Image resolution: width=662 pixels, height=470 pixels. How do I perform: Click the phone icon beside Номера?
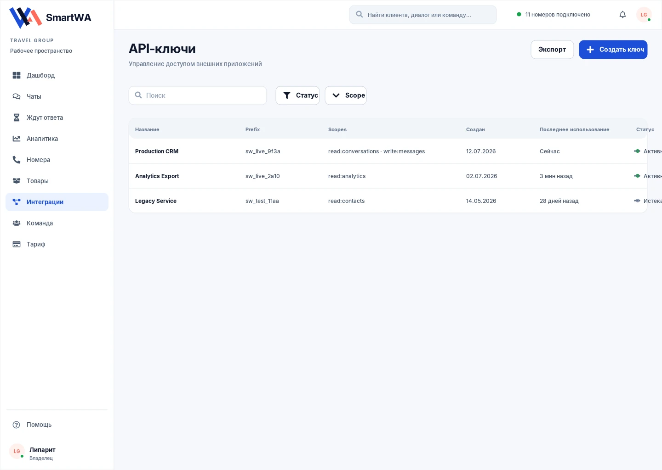(x=17, y=160)
